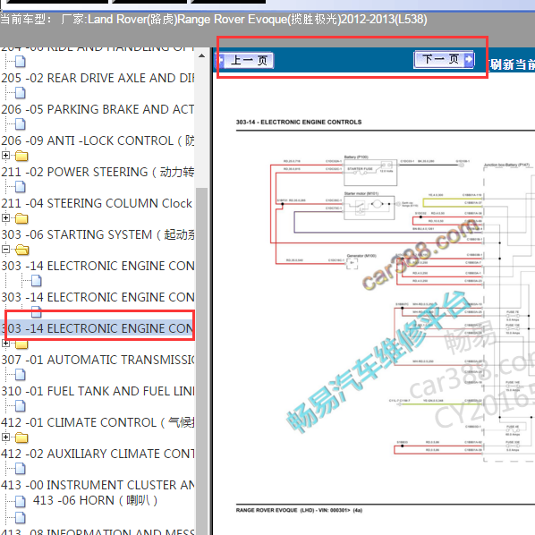This screenshot has height=535, width=535.
Task: Click folder icon for 211 -02 POWER STEERING
Action: pyautogui.click(x=21, y=156)
